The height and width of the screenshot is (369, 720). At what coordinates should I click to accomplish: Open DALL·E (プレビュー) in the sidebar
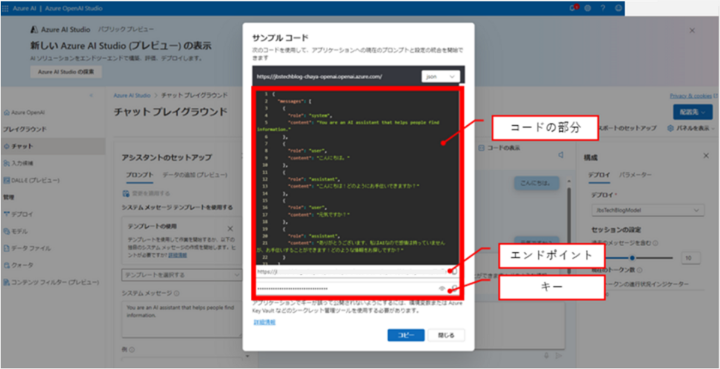tap(31, 180)
